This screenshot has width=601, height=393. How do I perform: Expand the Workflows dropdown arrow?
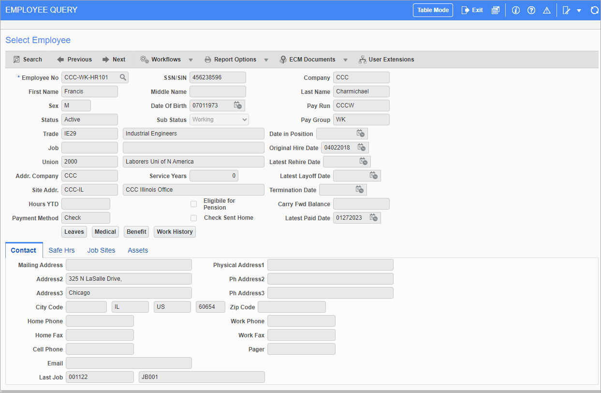pyautogui.click(x=191, y=59)
